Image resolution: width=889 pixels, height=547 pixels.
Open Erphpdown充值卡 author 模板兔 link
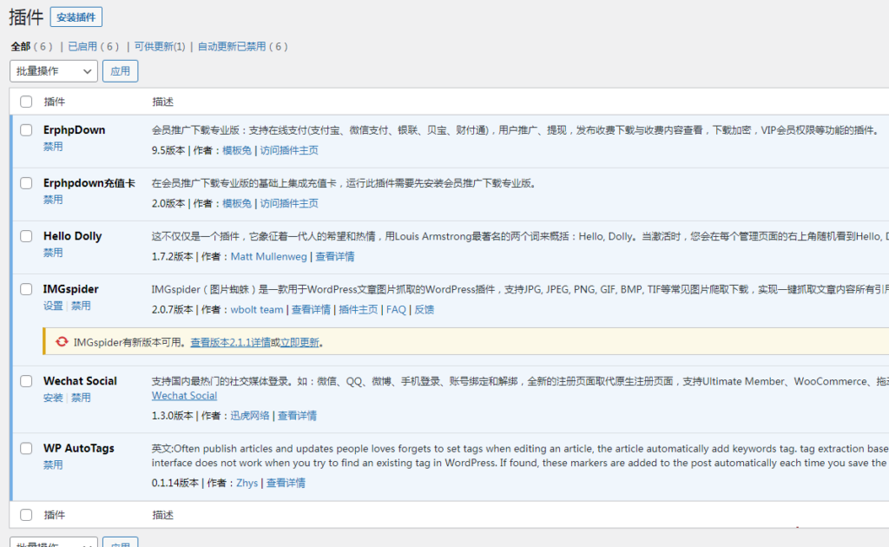tap(237, 203)
